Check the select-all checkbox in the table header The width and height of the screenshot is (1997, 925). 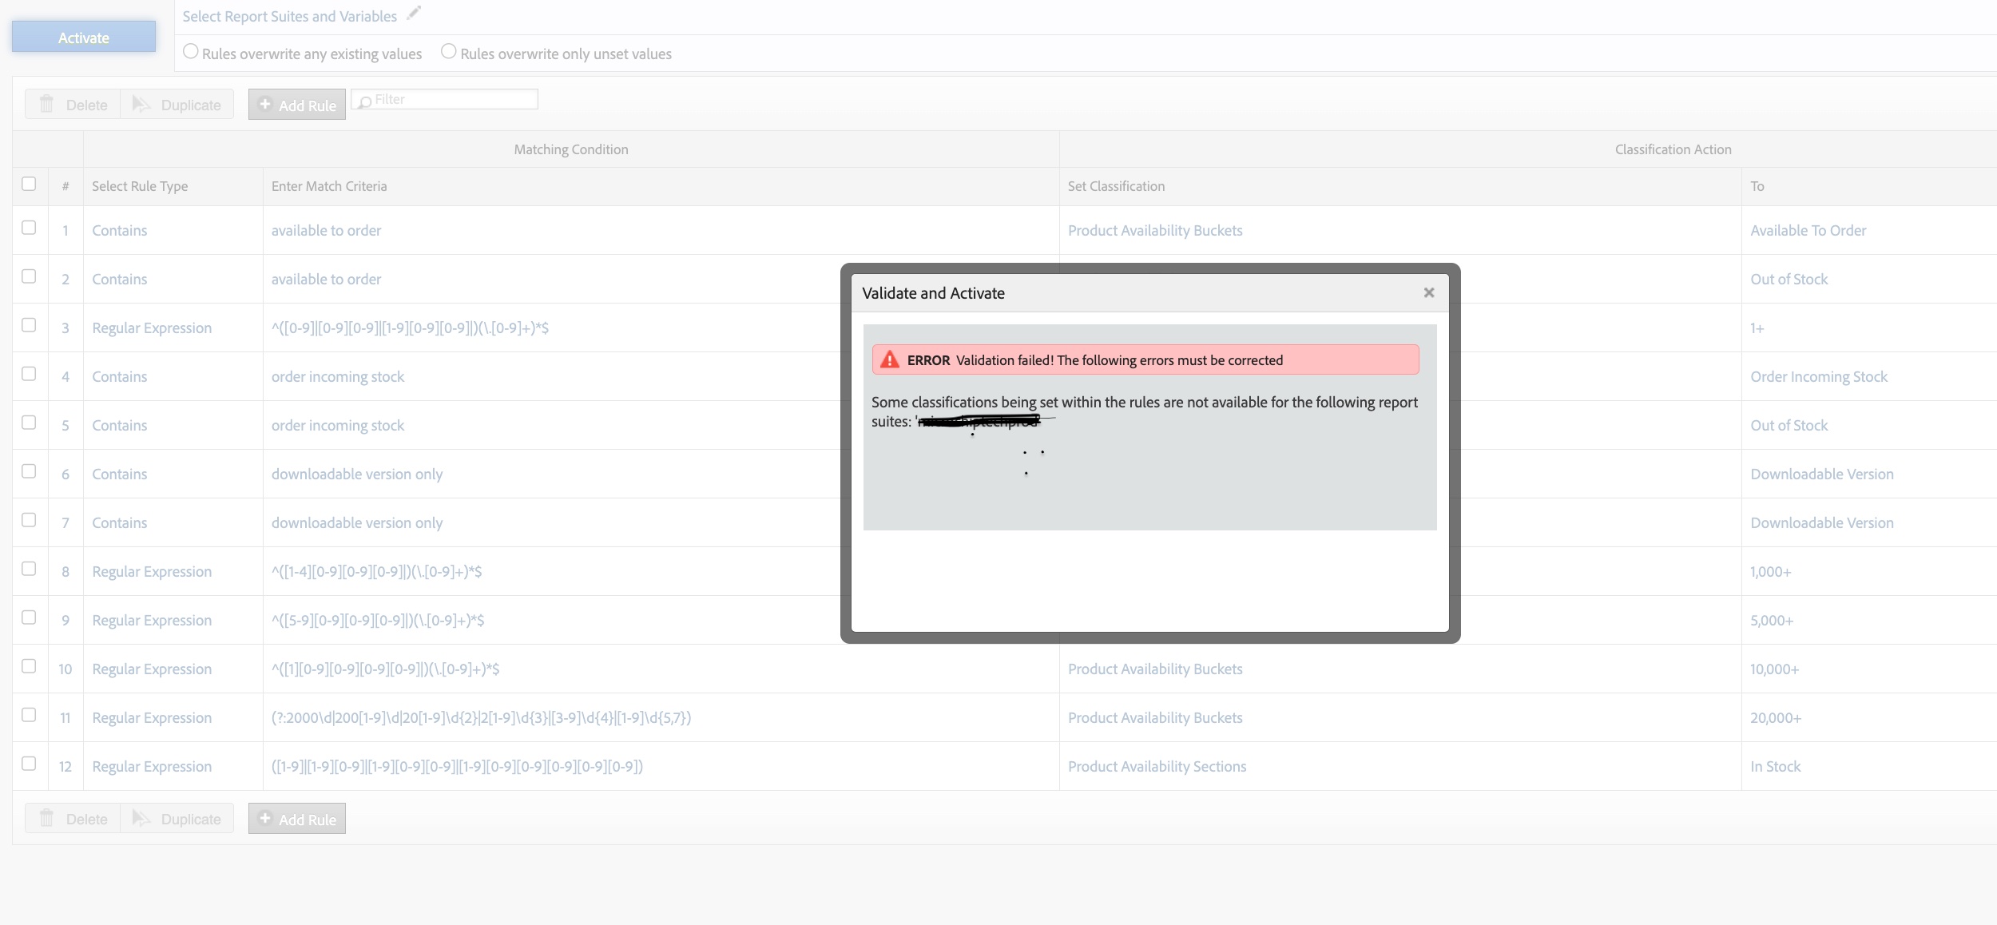click(x=30, y=184)
